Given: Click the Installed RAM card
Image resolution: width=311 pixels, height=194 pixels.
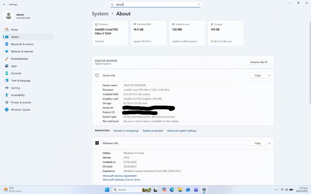Looking at the screenshot, I should (x=149, y=33).
